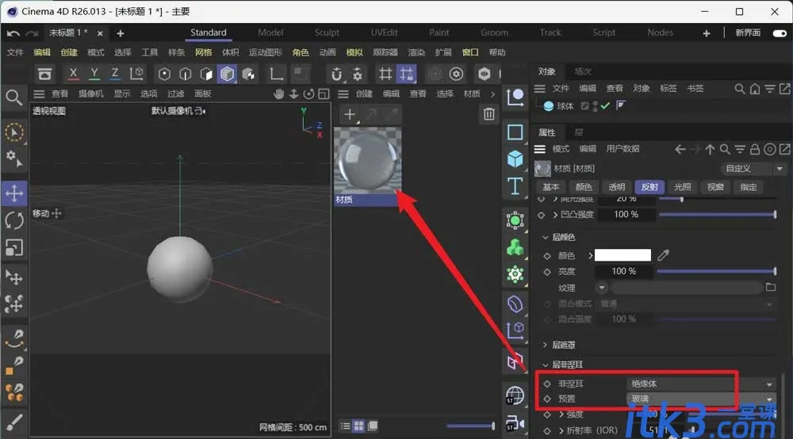
Task: Open 菲涅耳 type dropdown
Action: 701,384
